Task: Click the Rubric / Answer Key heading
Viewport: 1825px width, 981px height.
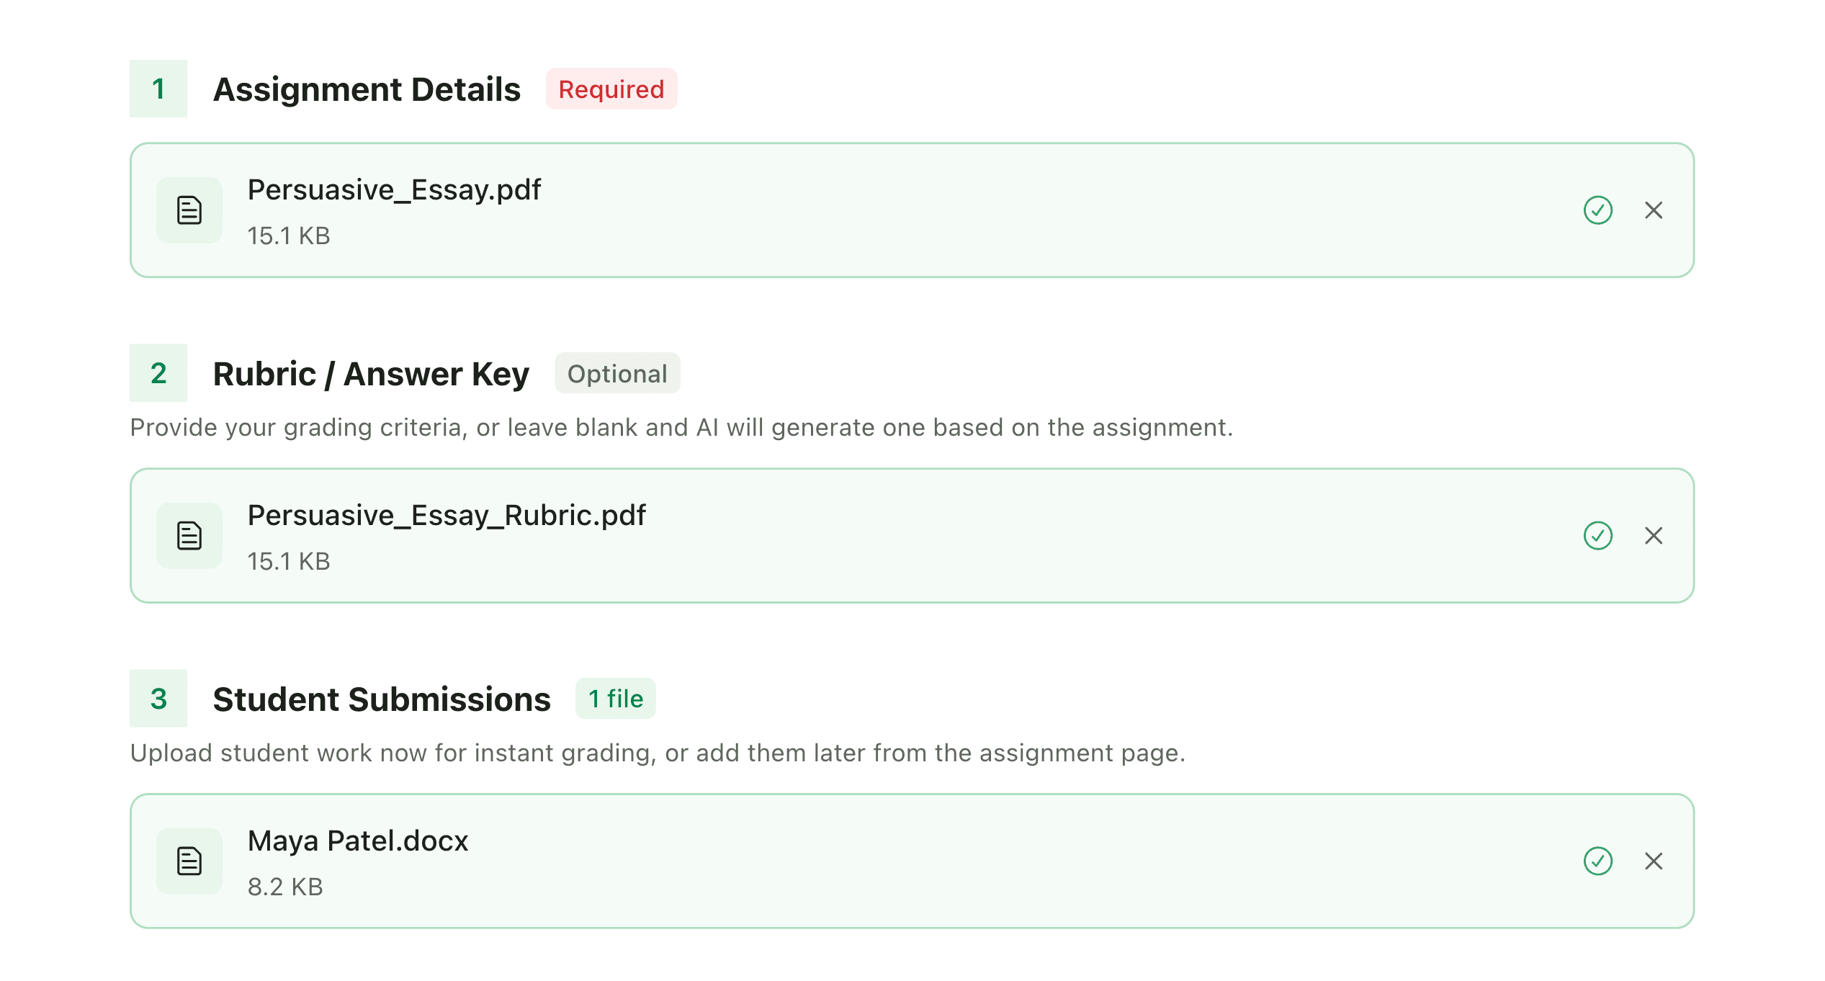Action: click(x=371, y=373)
